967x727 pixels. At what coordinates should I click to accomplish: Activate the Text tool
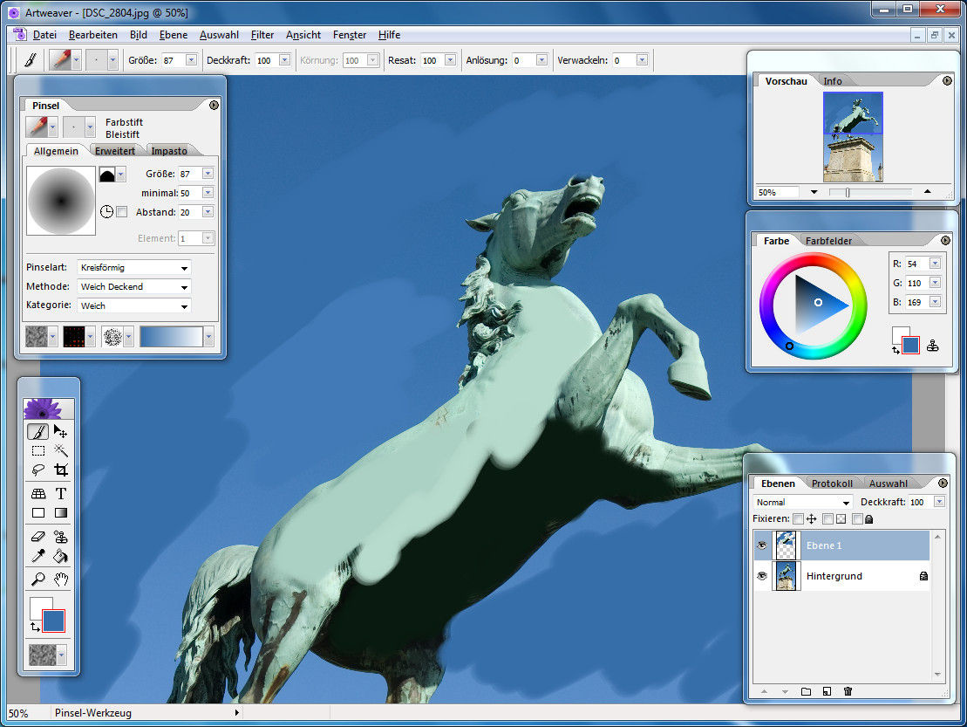(61, 493)
